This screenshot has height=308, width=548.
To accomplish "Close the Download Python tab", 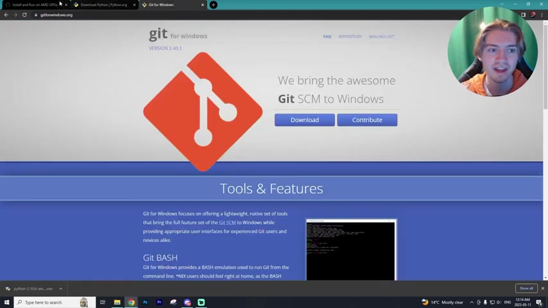I will click(134, 5).
